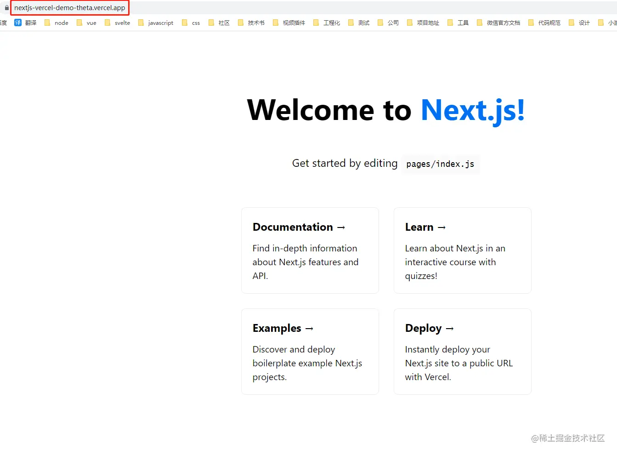Open the 社区 bookmark folder

tap(219, 23)
